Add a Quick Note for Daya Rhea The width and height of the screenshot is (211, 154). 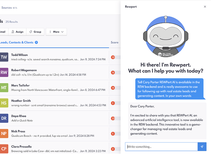22,121
